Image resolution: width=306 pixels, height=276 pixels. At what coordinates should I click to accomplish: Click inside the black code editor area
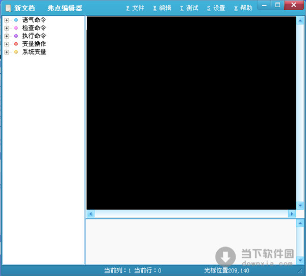click(191, 113)
